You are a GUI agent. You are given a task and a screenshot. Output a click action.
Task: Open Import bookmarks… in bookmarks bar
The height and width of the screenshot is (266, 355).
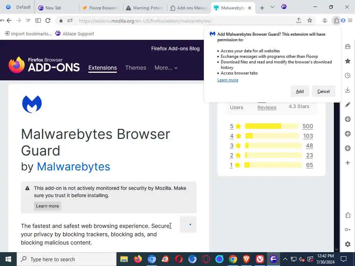(x=28, y=34)
